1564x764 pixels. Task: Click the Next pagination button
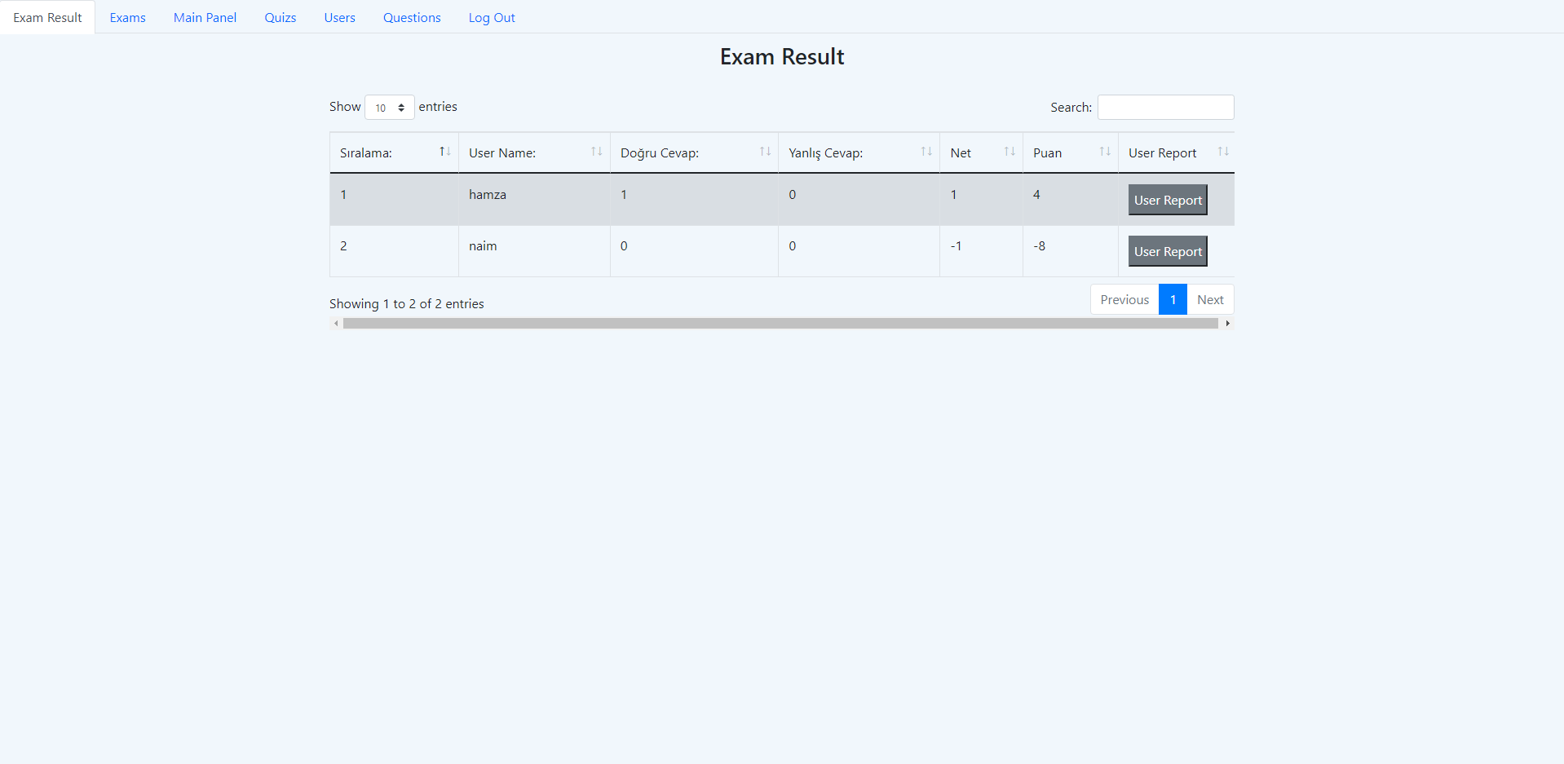1209,299
